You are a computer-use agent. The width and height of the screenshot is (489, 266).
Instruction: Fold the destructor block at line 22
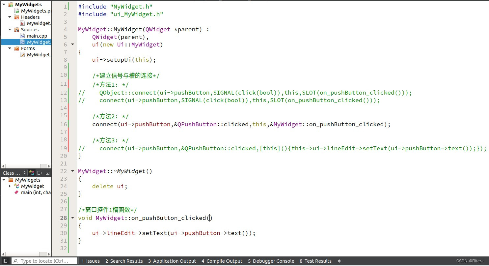73,171
